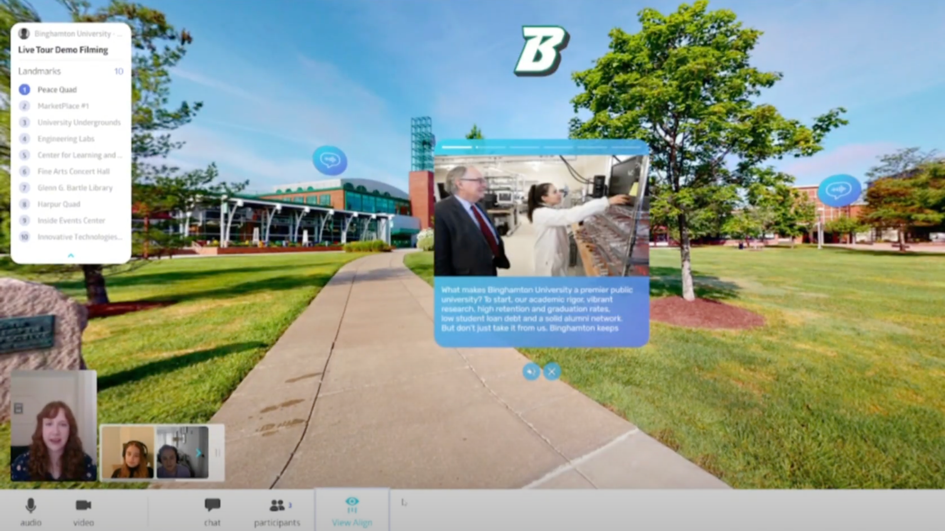The width and height of the screenshot is (945, 531).
Task: Click the info card description text
Action: pyautogui.click(x=537, y=309)
